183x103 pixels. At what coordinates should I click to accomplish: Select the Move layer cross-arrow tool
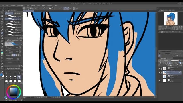[2, 22]
